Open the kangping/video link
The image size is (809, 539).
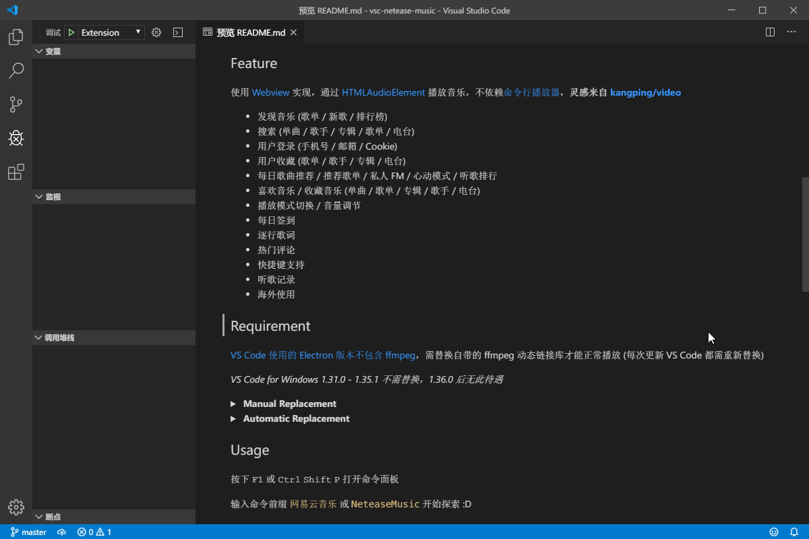[645, 92]
